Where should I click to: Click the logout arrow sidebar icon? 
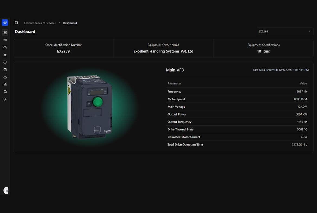pyautogui.click(x=5, y=99)
